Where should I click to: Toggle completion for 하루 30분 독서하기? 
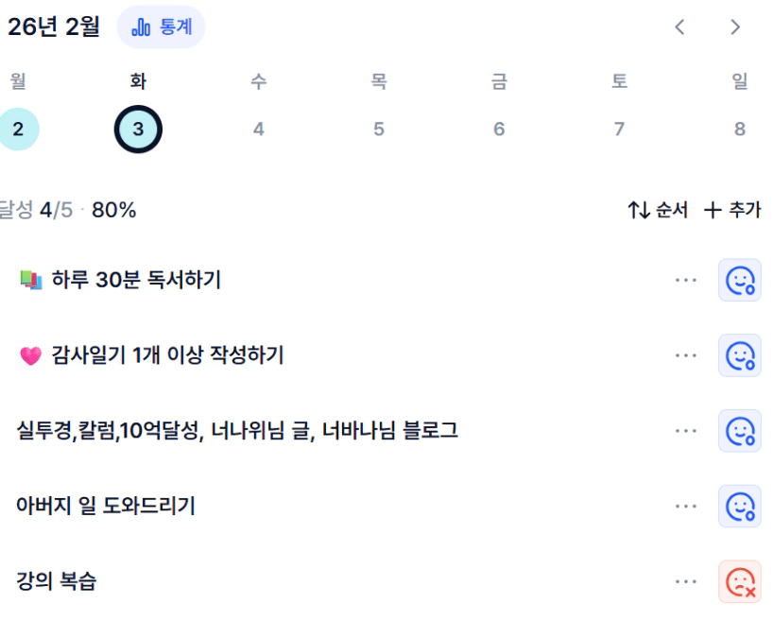tap(739, 280)
